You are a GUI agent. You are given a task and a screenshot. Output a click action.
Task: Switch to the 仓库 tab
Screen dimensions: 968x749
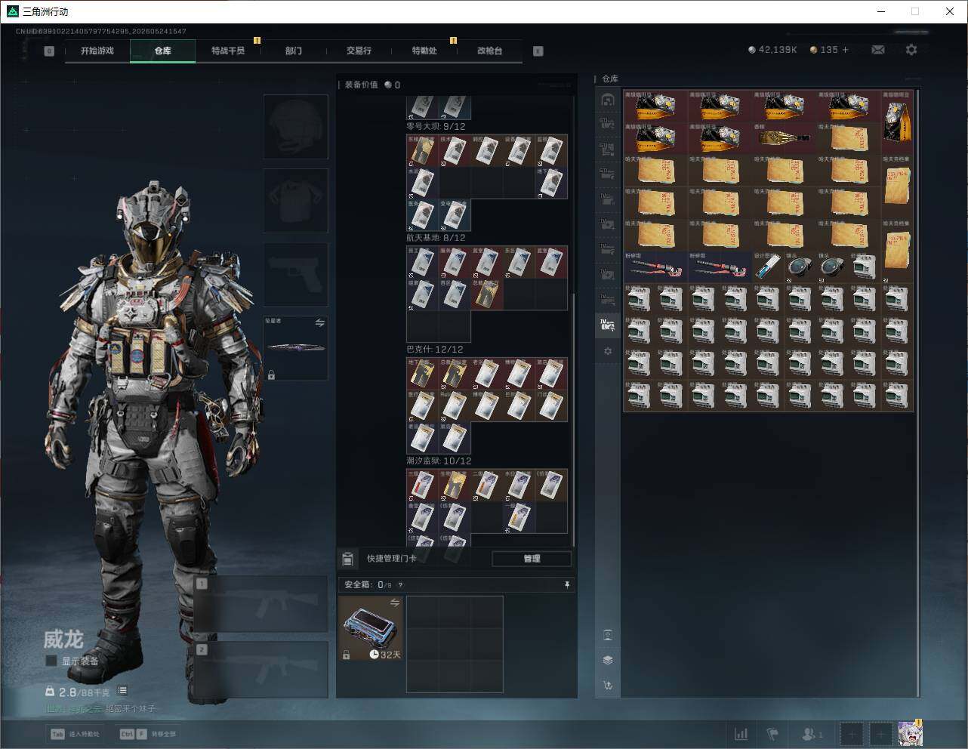[163, 51]
